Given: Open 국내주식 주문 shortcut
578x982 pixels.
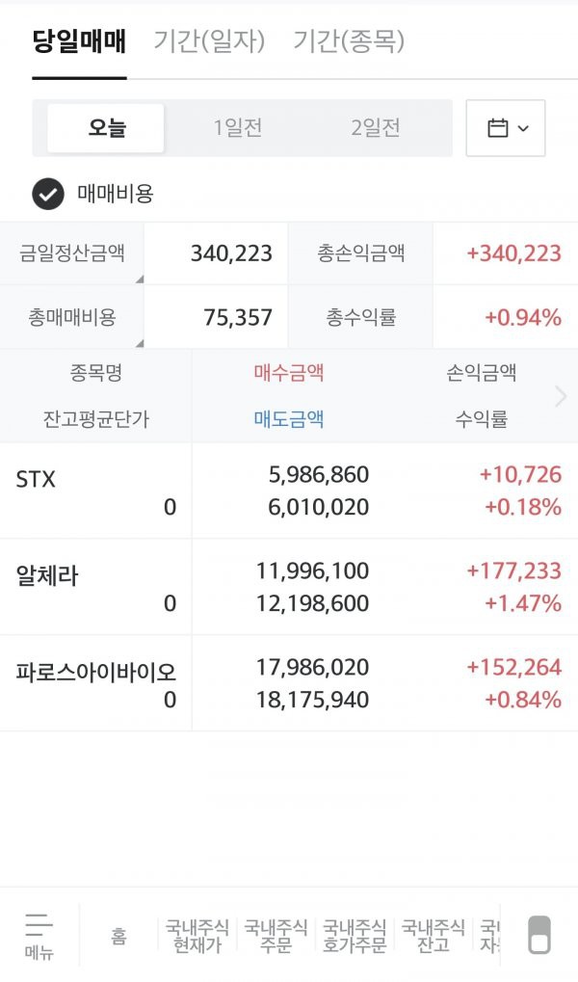Looking at the screenshot, I should 276,936.
